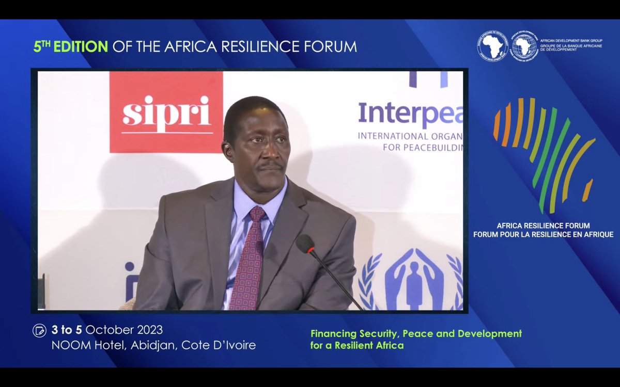Click the speaker video frame
Viewport: 620px width, 387px height.
point(250,191)
